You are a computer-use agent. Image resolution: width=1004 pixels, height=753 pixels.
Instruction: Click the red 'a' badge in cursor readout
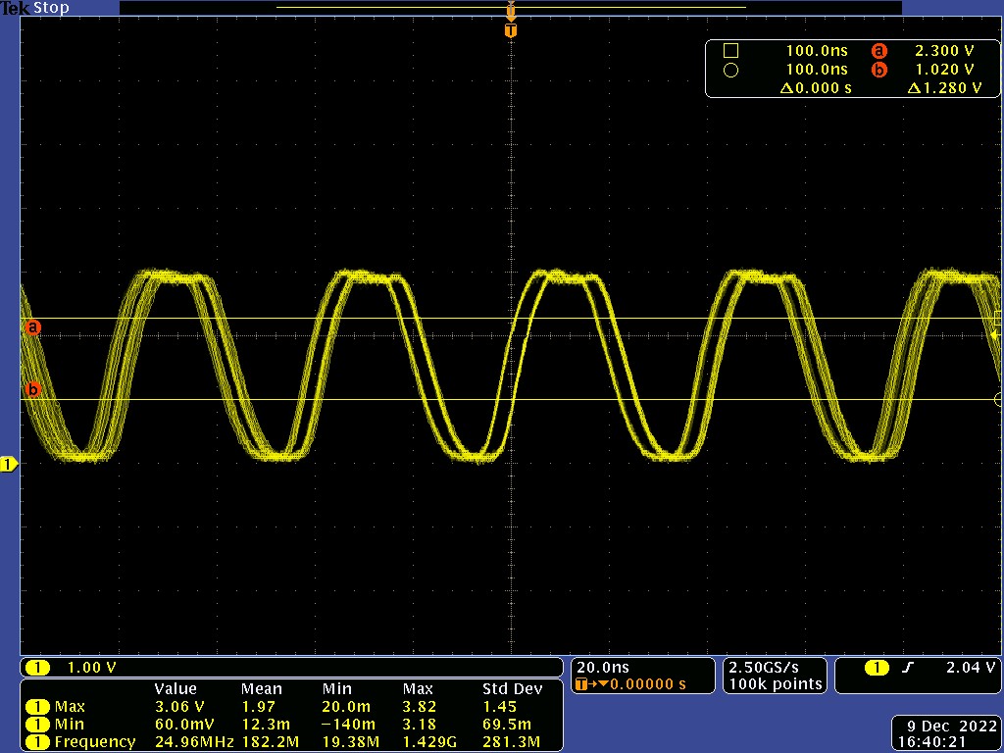tap(879, 51)
